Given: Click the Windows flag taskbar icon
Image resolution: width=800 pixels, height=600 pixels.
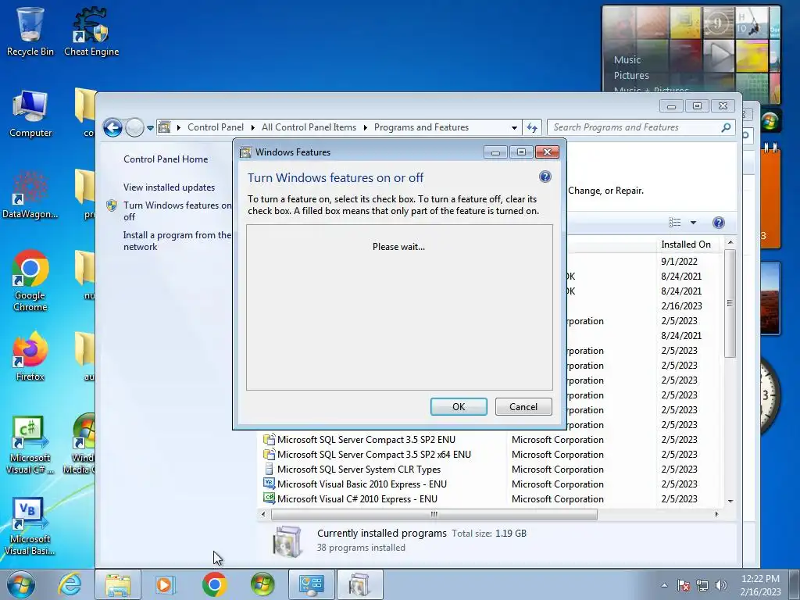Looking at the screenshot, I should tap(262, 584).
